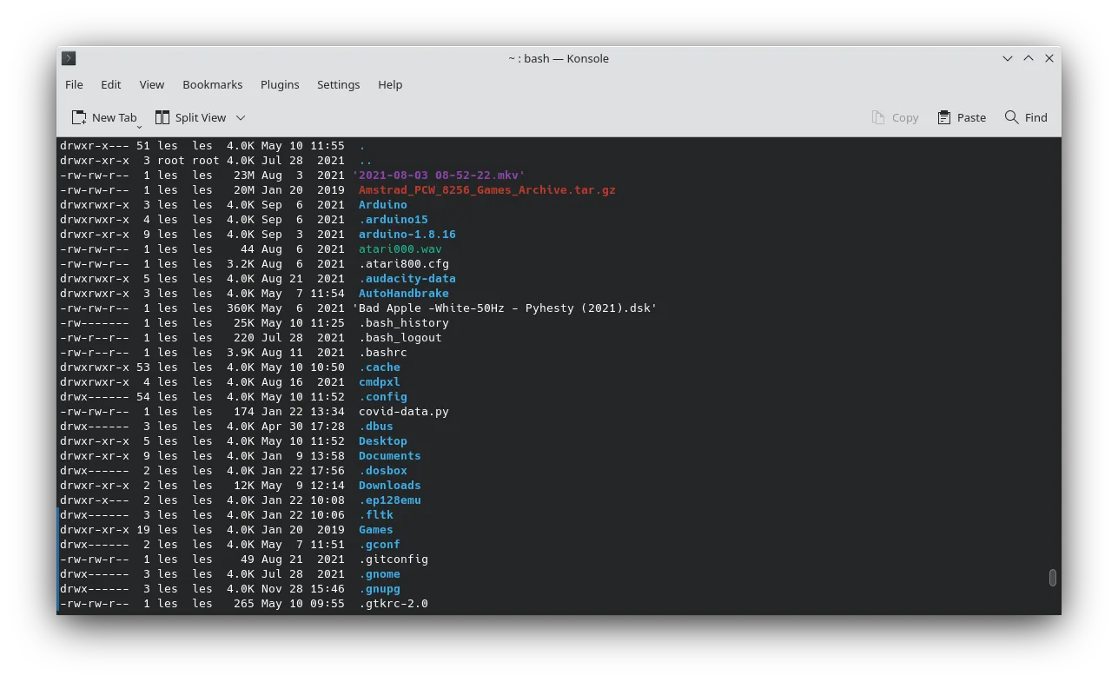
Task: Open the New Tab profile dropdown arrow
Action: [x=139, y=126]
